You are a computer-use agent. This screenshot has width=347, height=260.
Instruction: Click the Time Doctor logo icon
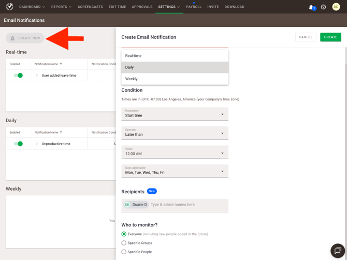[9, 7]
